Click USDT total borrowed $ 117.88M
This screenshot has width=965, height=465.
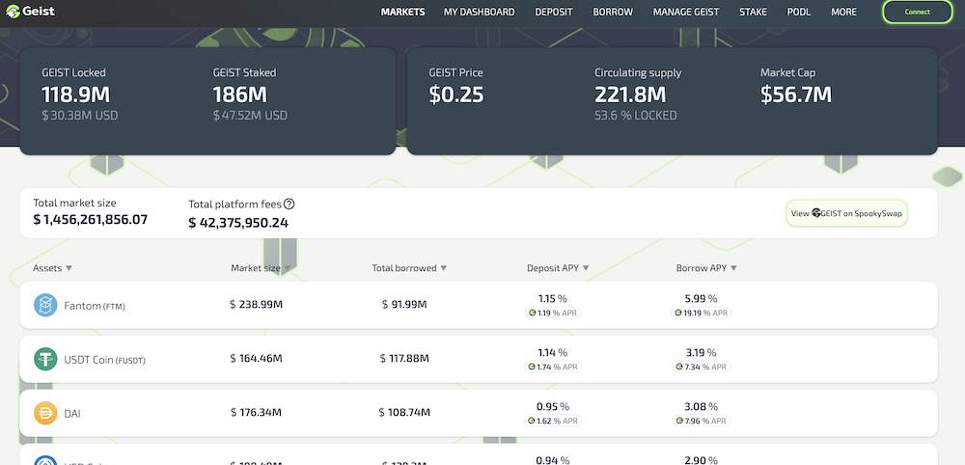pos(404,359)
